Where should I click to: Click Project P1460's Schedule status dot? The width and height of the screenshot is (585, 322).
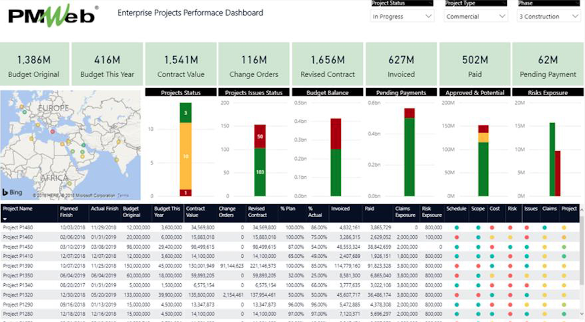coord(456,237)
